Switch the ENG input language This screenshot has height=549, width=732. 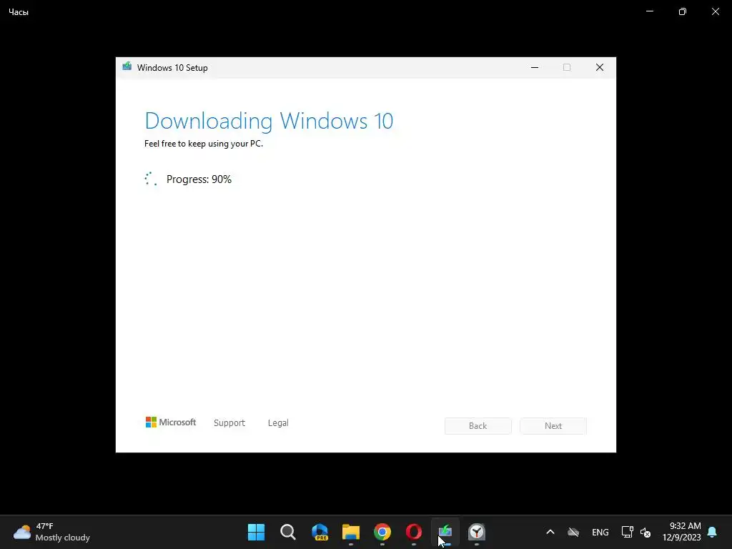point(600,532)
